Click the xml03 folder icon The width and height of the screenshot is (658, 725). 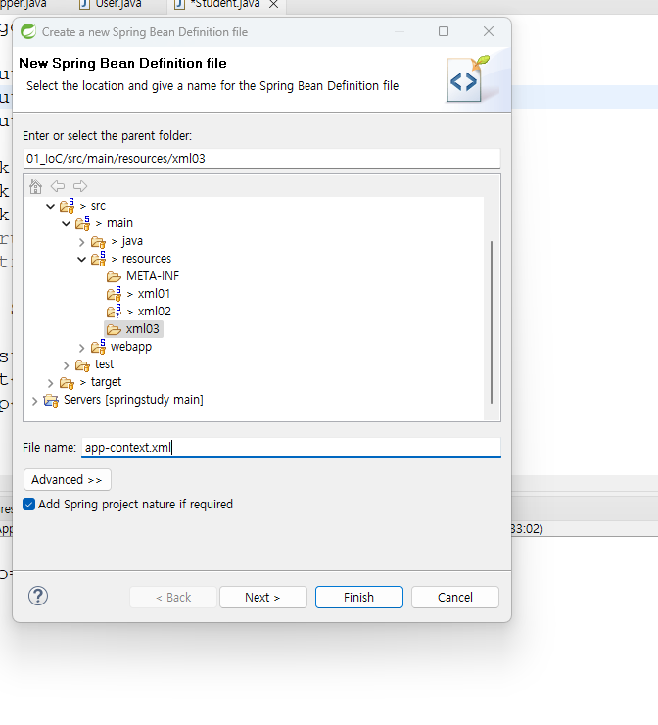114,329
